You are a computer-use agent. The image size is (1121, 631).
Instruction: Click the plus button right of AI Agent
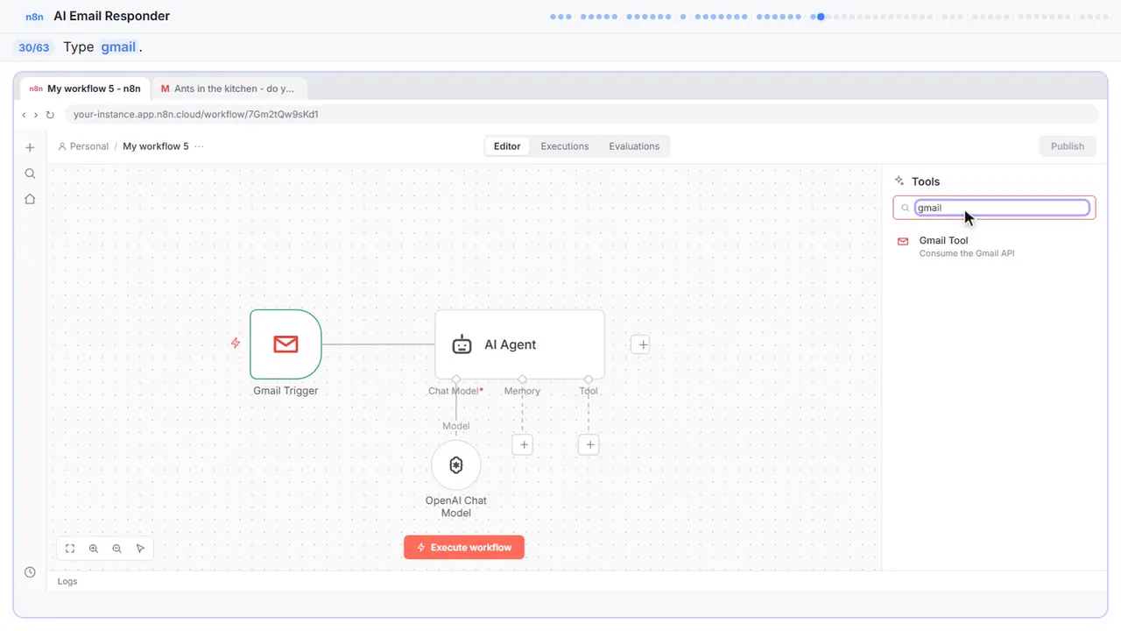(642, 344)
